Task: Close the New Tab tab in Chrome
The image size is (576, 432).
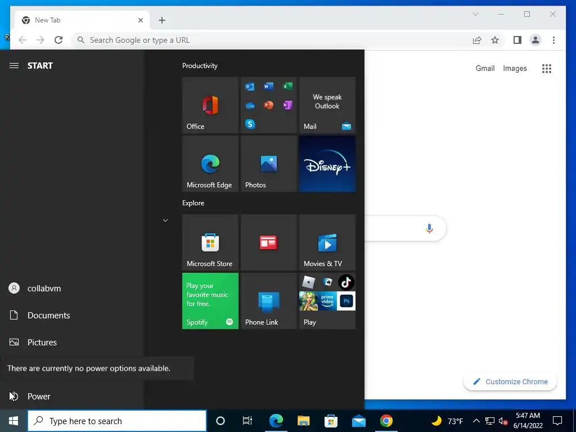Action: (x=140, y=20)
